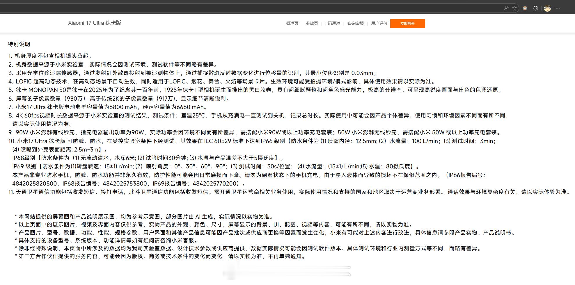Click the orange 立即购买 button
Screen dimensions: 575x285
pyautogui.click(x=407, y=24)
